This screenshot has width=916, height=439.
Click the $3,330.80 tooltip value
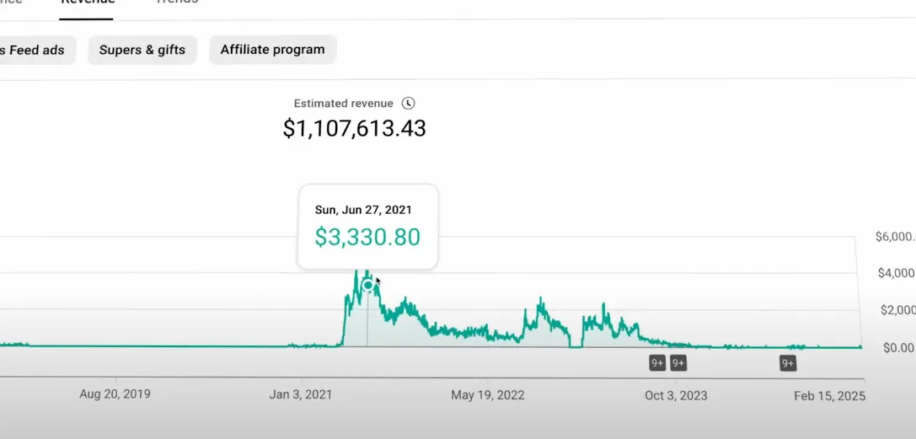click(x=367, y=237)
